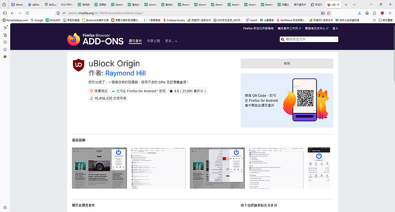Reload the current page
This screenshot has height=212, width=395.
(27, 13)
